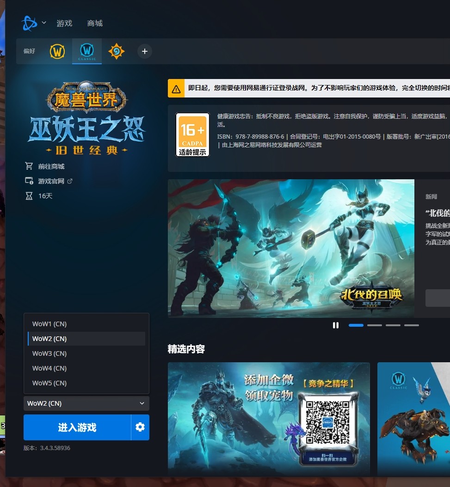Click the 16天 remaining time text

45,196
